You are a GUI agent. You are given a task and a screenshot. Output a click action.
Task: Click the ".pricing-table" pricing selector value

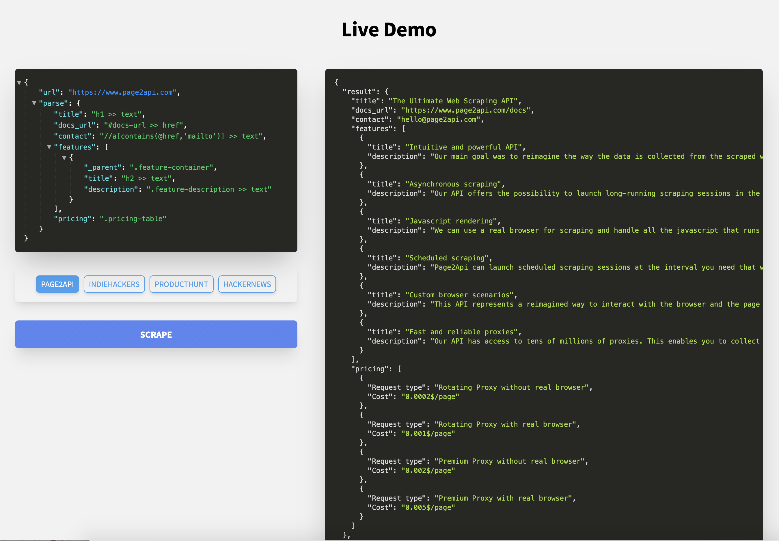(133, 219)
